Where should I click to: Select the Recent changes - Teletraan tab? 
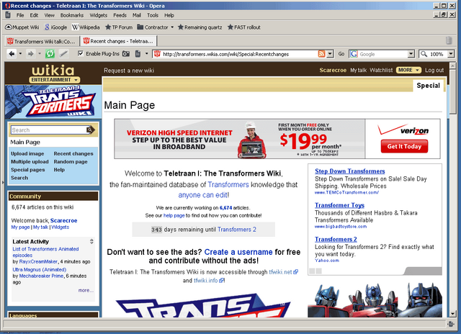click(118, 41)
